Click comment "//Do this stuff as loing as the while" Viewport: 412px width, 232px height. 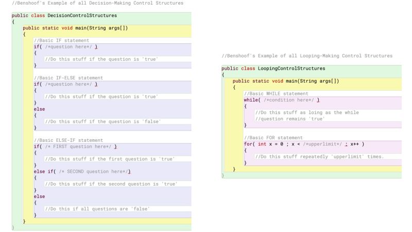point(307,112)
